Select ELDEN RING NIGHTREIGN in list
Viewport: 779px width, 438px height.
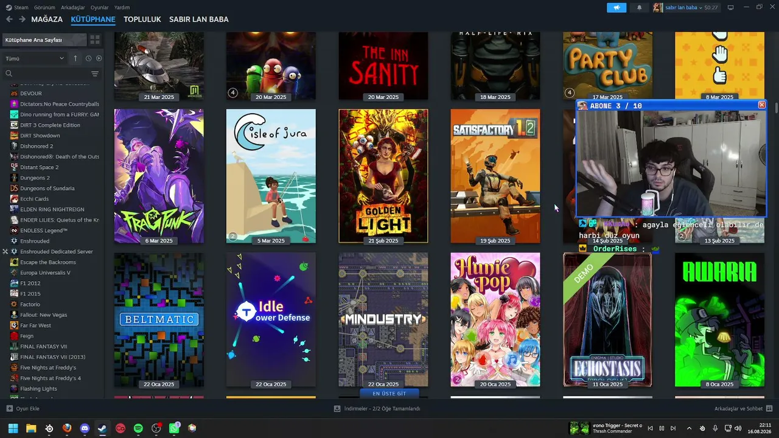coord(53,209)
